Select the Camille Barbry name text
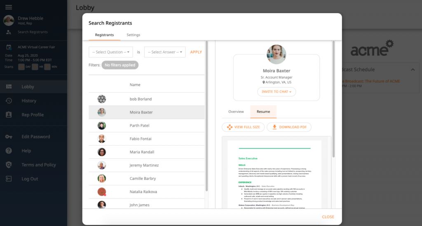 coord(143,178)
